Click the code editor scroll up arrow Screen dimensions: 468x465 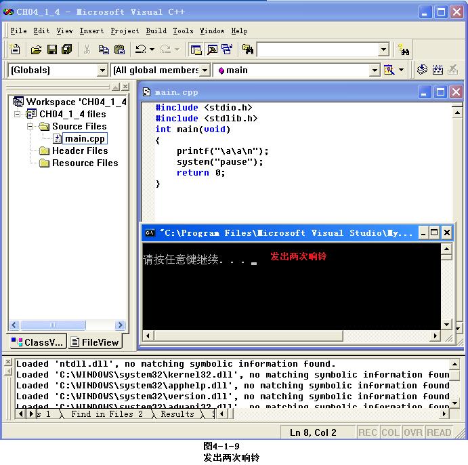point(457,113)
